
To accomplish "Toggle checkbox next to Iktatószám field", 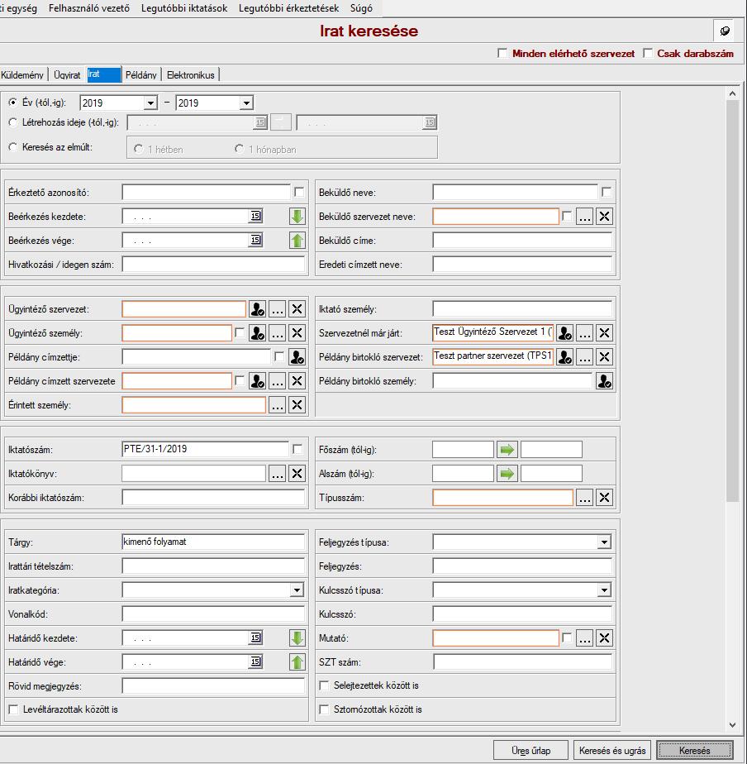I will (x=297, y=449).
